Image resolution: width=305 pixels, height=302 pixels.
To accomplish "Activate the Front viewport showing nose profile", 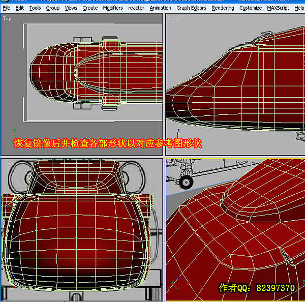I will coord(235,84).
